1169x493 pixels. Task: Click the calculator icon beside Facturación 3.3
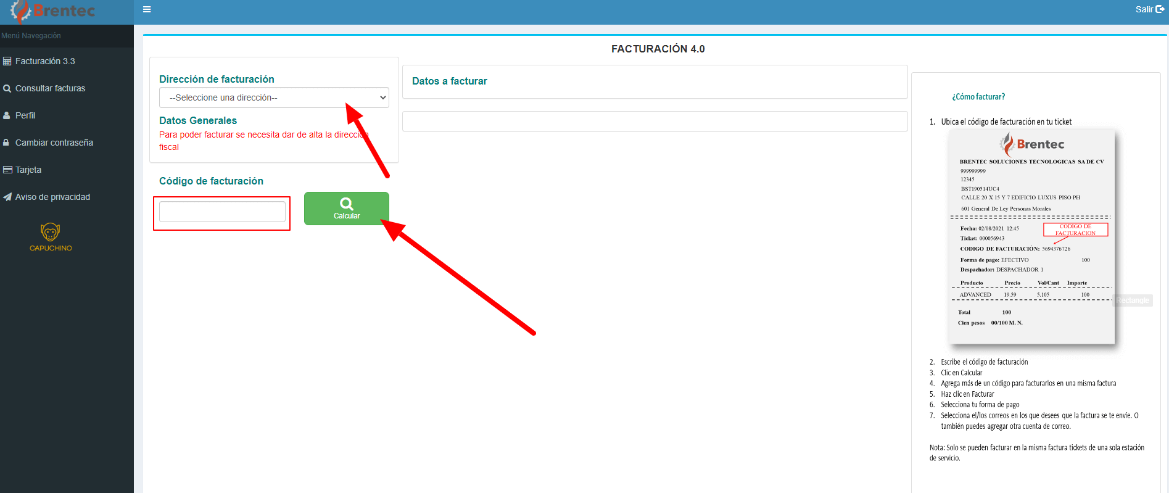tap(7, 61)
